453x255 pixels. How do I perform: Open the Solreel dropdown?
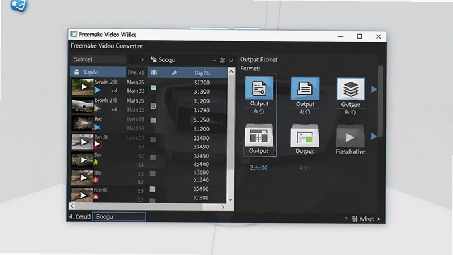coord(109,59)
